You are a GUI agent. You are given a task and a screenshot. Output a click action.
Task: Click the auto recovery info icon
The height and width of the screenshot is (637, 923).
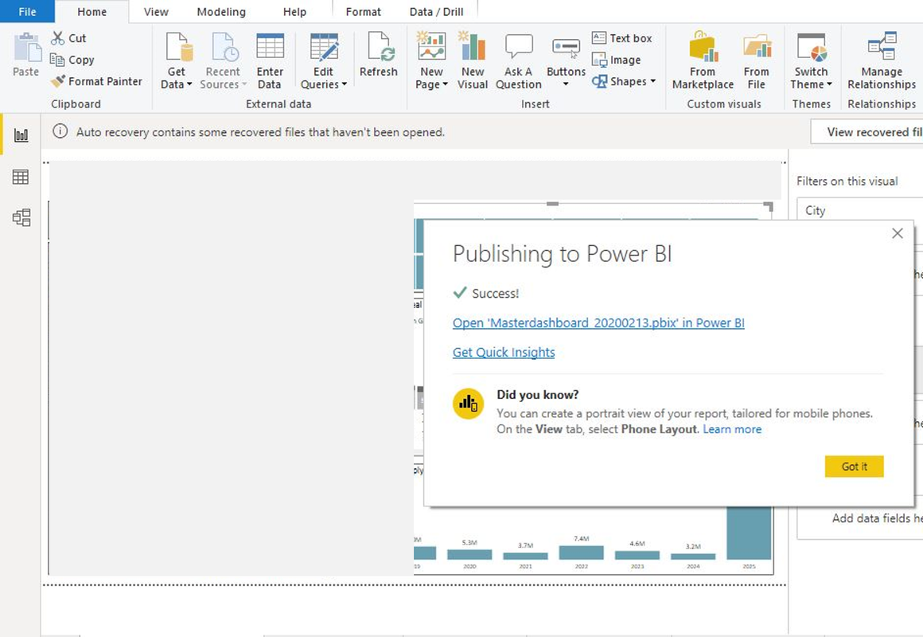coord(60,131)
